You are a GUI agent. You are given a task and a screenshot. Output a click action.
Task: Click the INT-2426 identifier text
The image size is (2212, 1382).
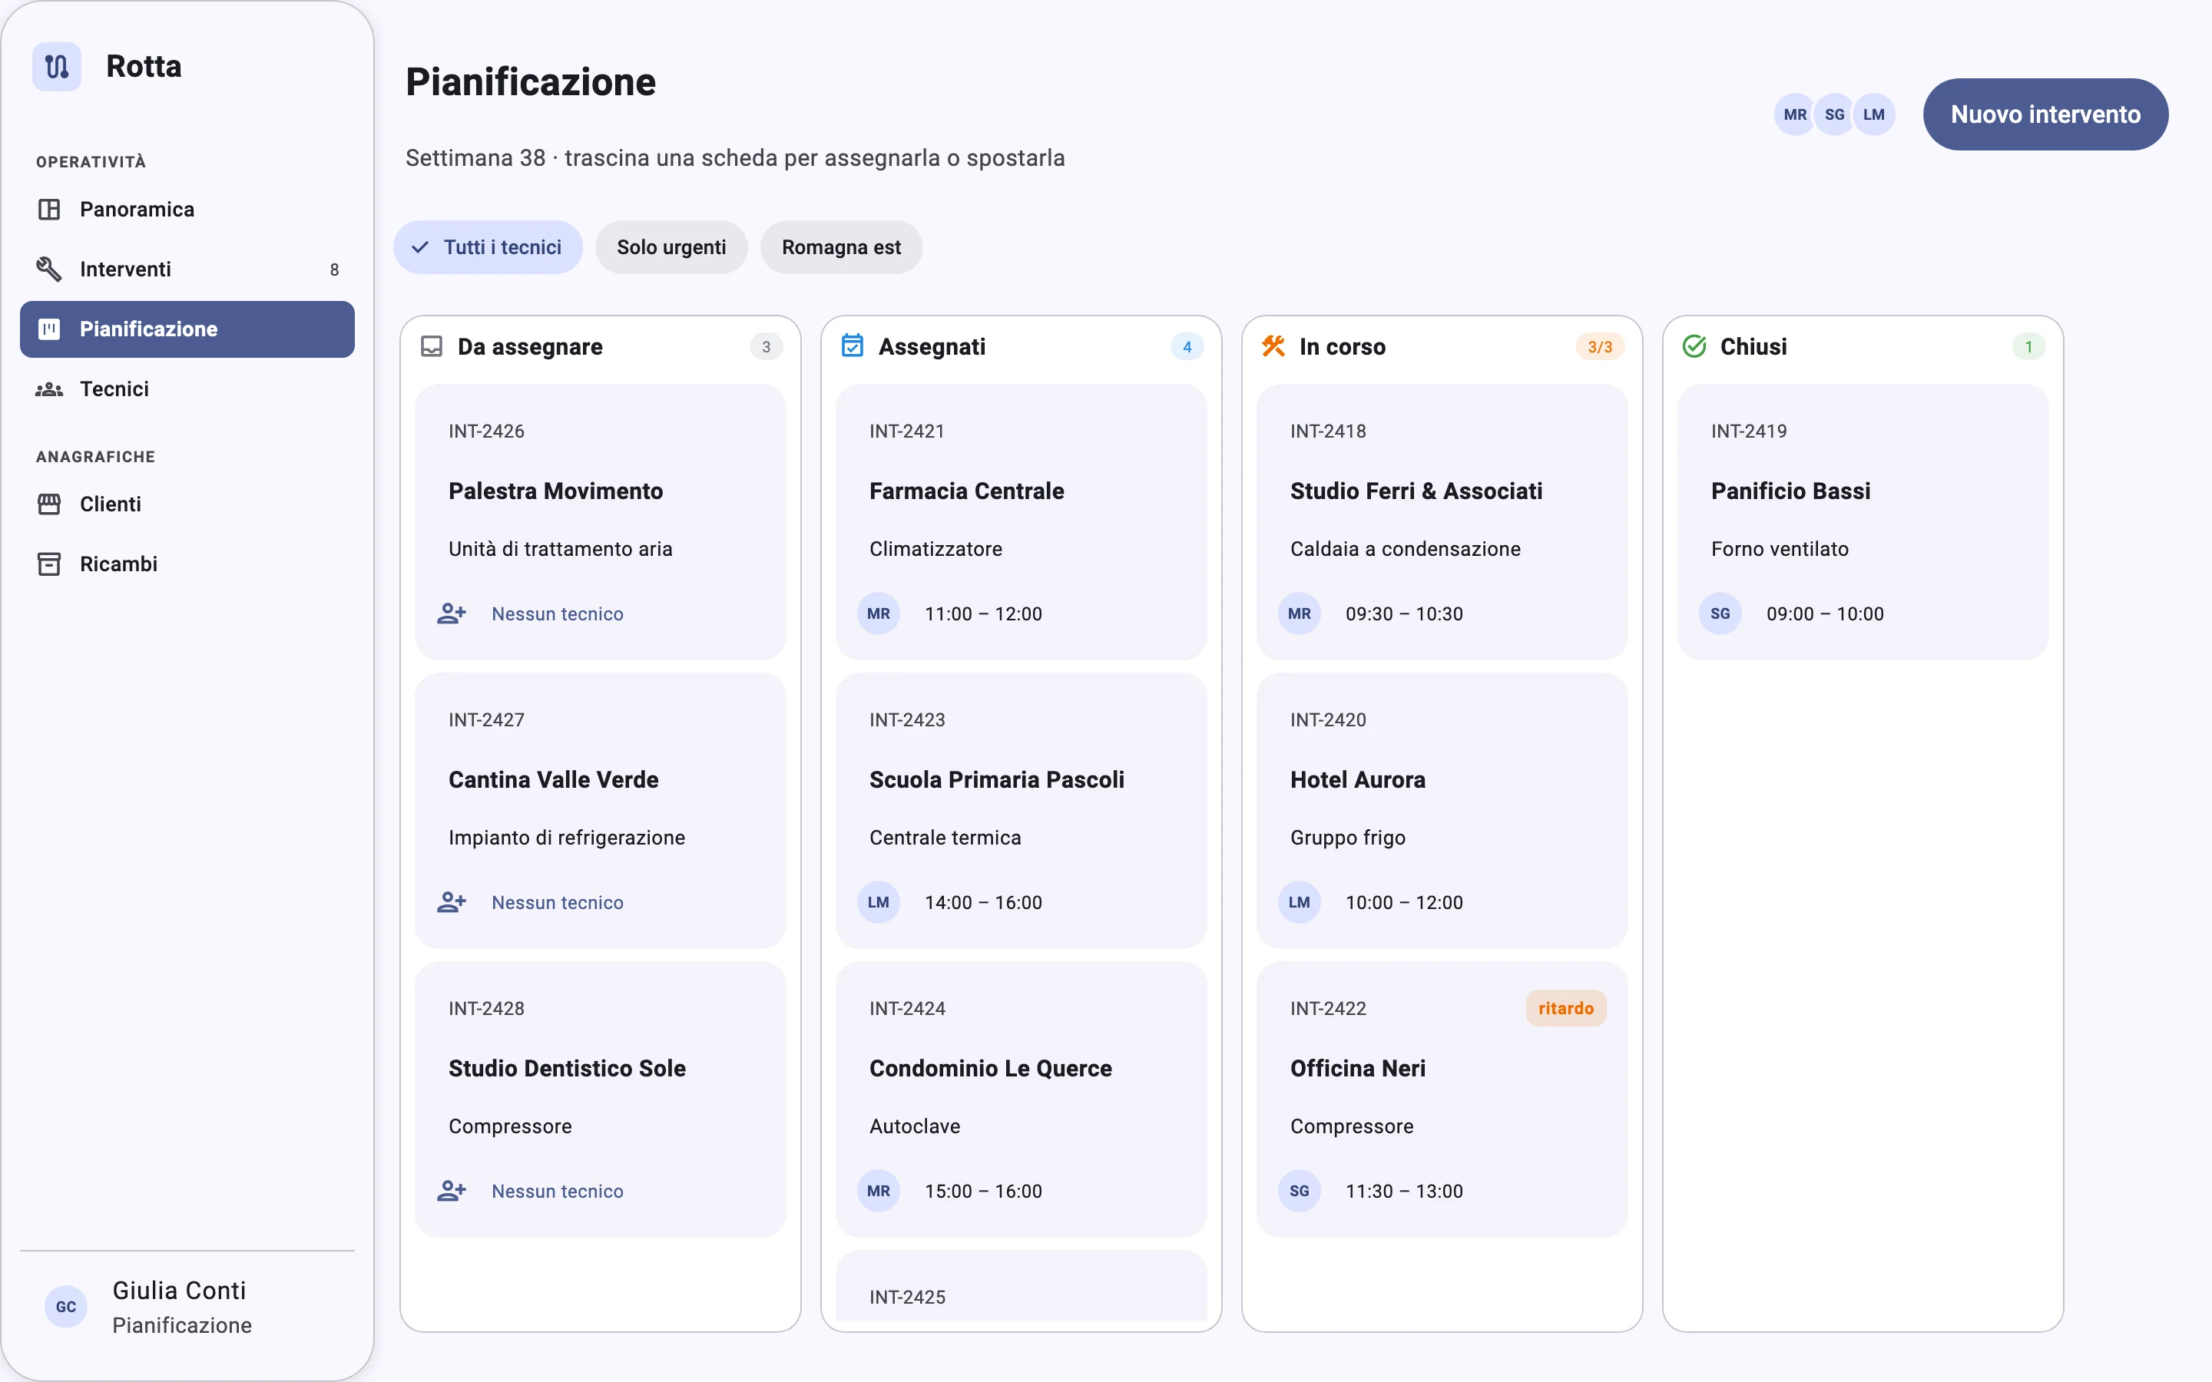(x=486, y=431)
